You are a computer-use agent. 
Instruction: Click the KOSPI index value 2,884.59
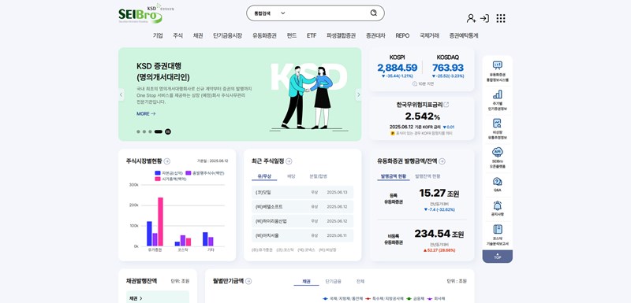point(398,68)
